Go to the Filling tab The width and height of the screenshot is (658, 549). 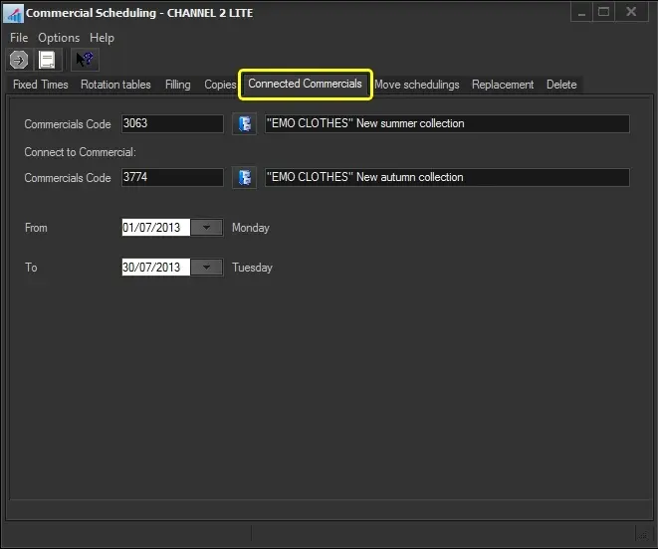pos(178,85)
